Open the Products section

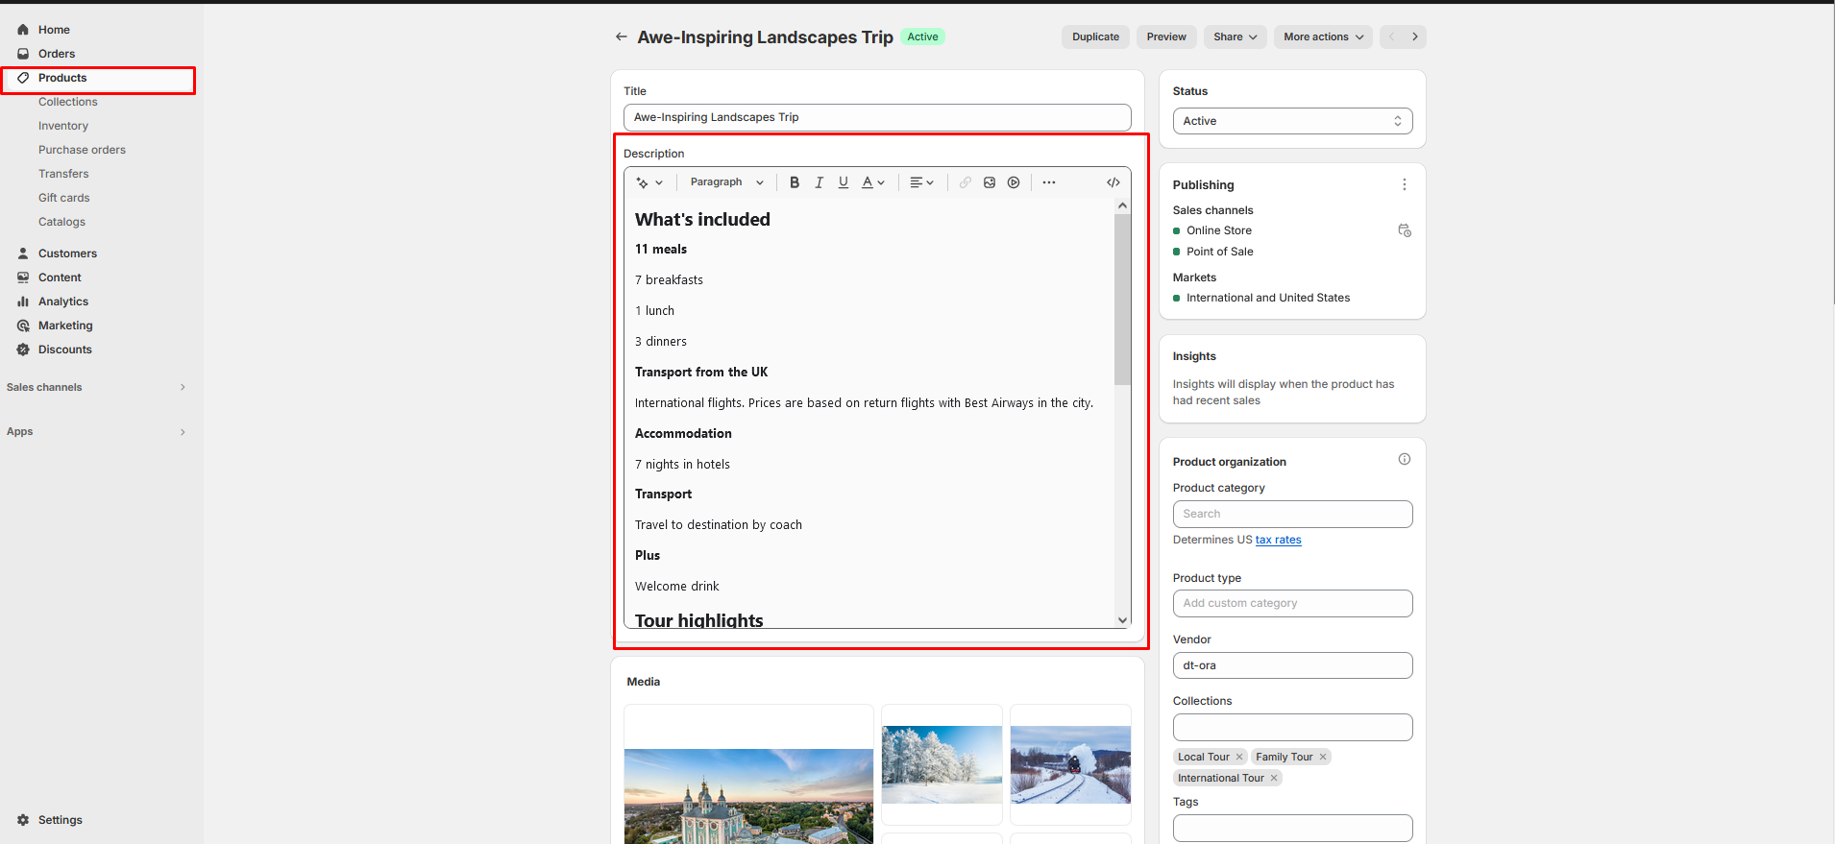[62, 78]
